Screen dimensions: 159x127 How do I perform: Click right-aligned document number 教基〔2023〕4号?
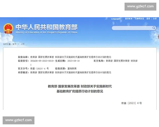click(131, 103)
